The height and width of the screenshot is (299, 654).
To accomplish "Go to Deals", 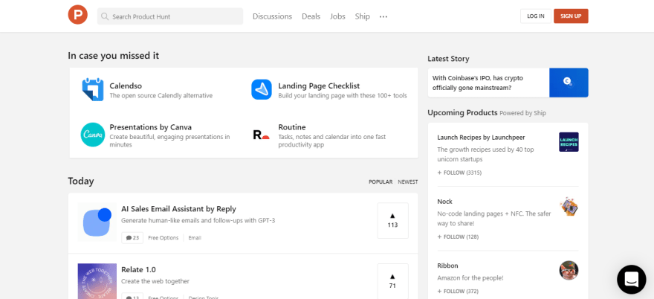I will (311, 16).
